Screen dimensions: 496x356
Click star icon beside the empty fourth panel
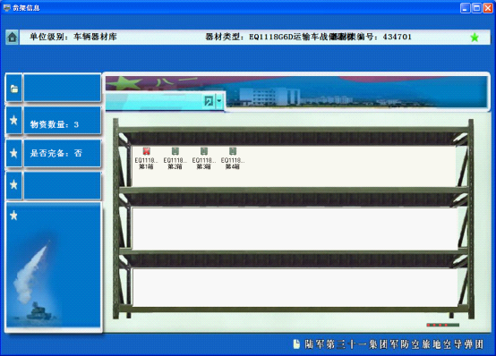tap(14, 184)
